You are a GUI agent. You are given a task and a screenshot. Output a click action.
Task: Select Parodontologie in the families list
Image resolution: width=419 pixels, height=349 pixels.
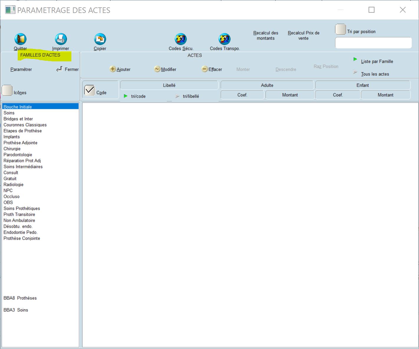pos(18,155)
